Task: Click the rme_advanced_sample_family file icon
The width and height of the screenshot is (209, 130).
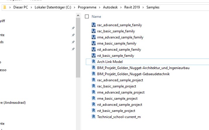Action: [94, 37]
